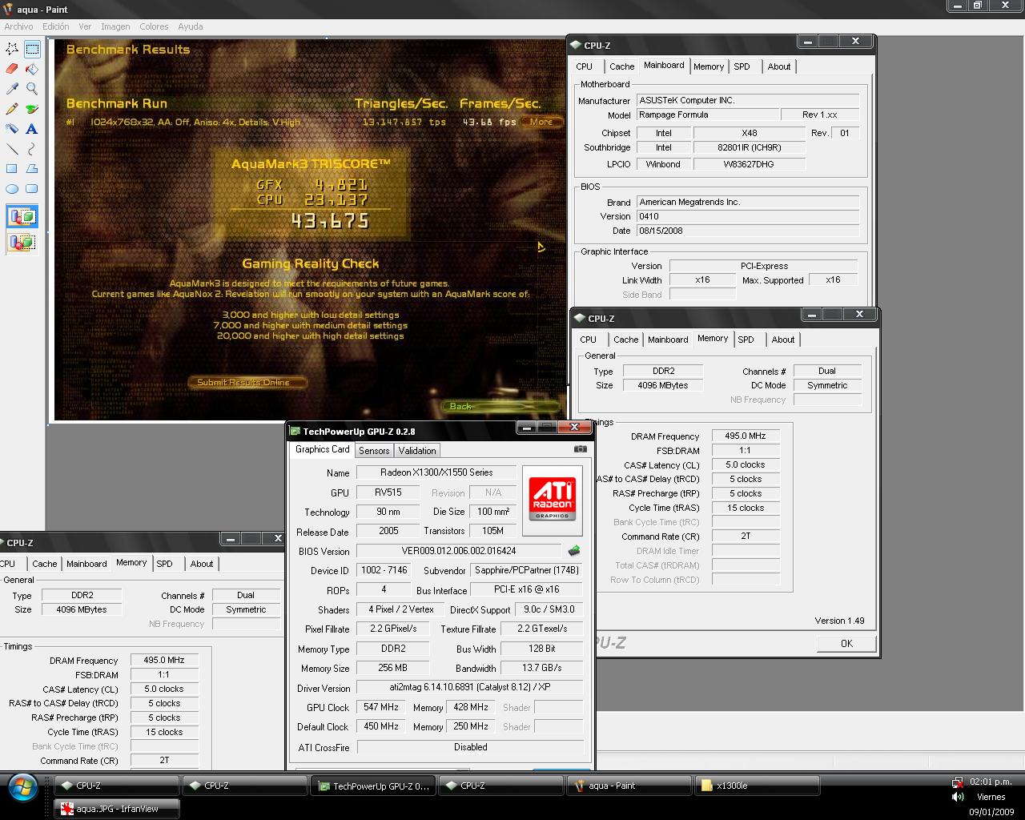Screen dimensions: 1025x820
Task: Open the x1300le folder from the taskbar
Action: click(758, 786)
